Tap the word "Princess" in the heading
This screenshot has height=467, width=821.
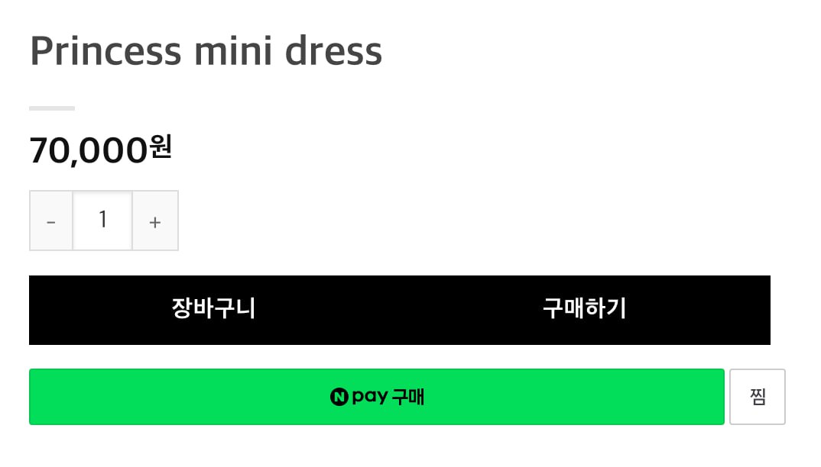point(105,52)
